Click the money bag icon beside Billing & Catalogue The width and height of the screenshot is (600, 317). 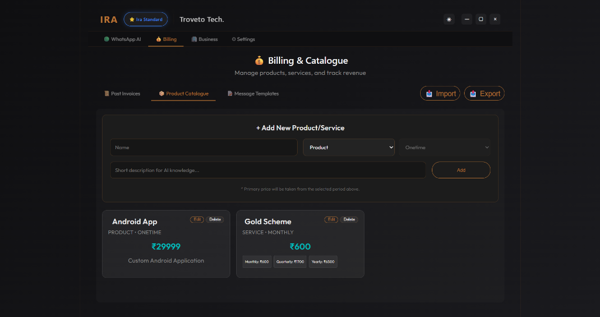click(259, 61)
